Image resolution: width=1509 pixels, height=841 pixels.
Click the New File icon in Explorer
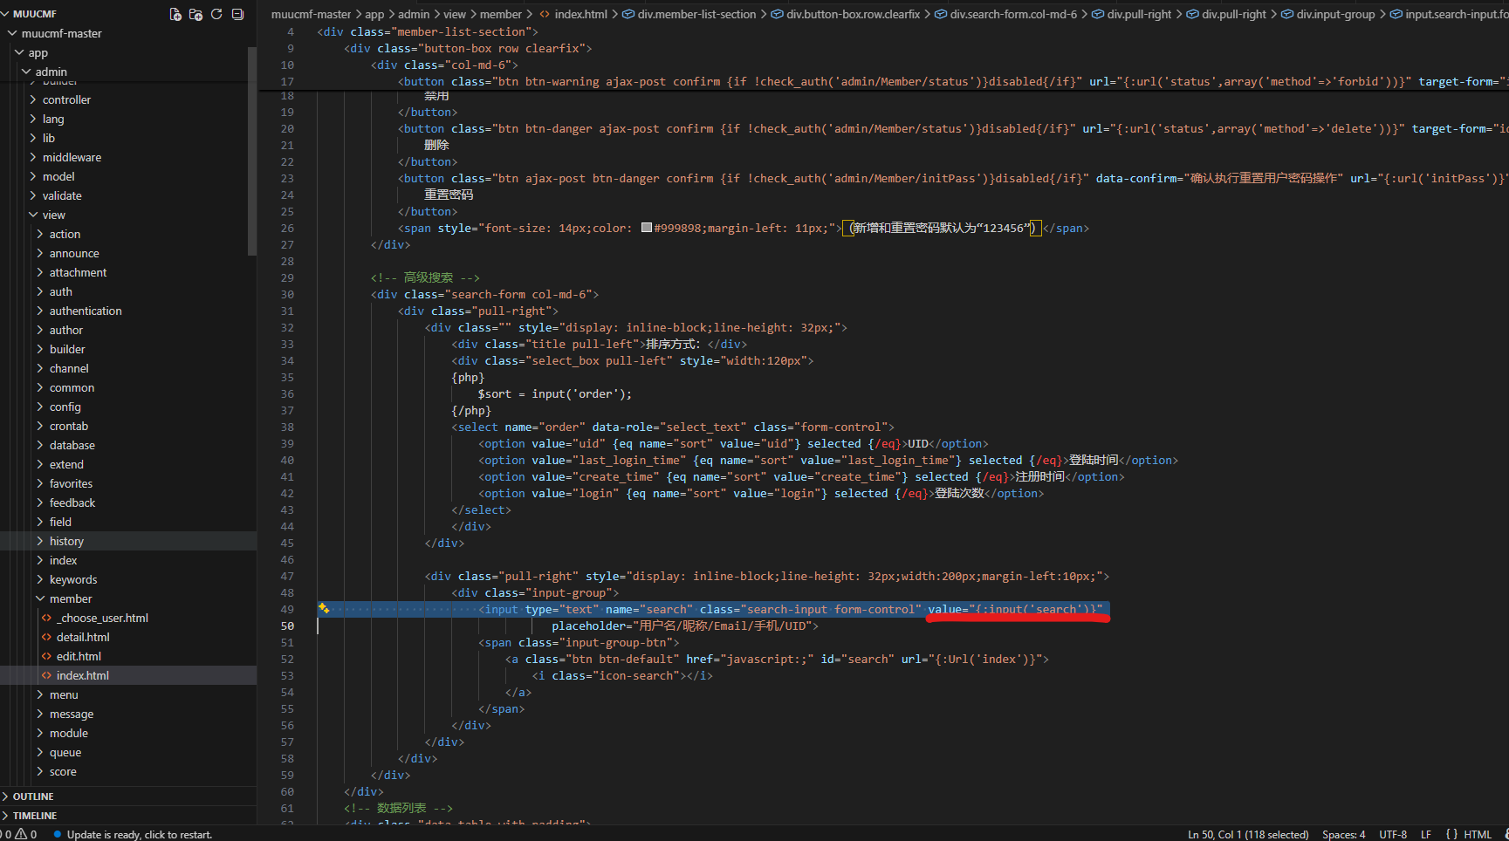tap(175, 14)
